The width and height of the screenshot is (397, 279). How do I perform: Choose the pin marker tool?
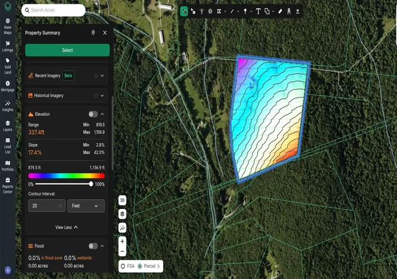[245, 11]
